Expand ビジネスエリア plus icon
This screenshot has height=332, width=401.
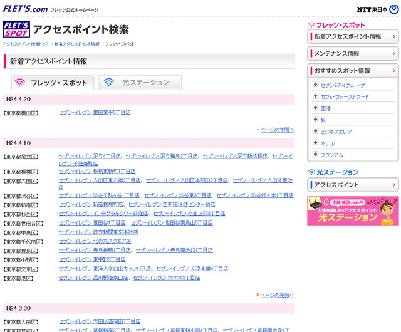316,131
